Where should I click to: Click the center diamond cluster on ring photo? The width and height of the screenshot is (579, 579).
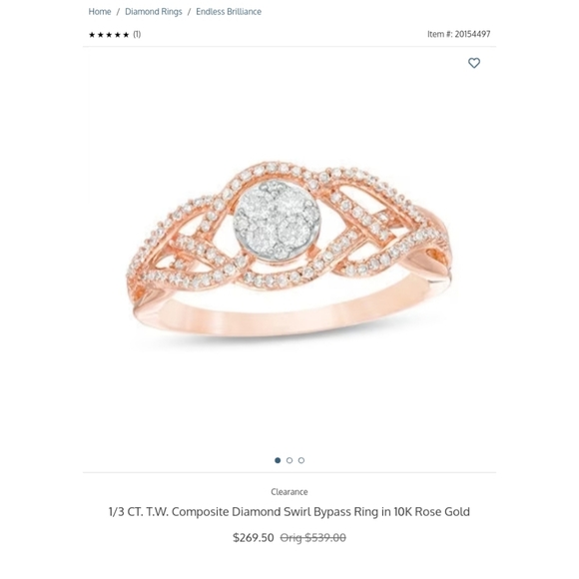tap(277, 220)
